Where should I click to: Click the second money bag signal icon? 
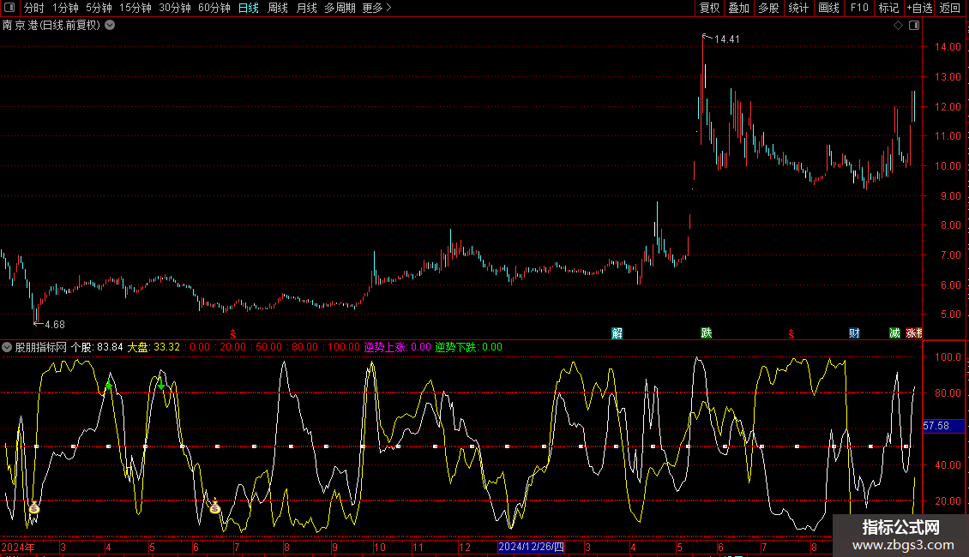214,507
